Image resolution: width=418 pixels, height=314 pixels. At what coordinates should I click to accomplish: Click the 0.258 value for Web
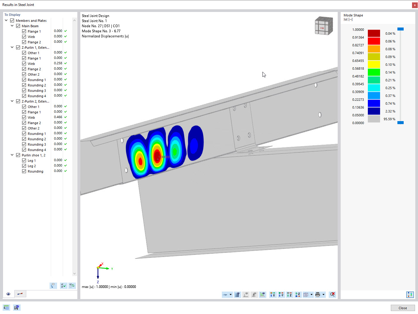point(58,63)
